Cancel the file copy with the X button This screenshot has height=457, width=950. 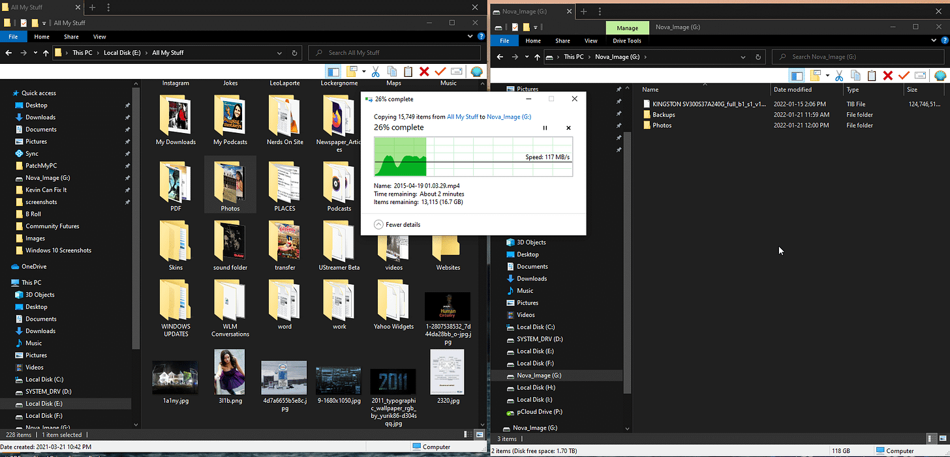coord(568,128)
